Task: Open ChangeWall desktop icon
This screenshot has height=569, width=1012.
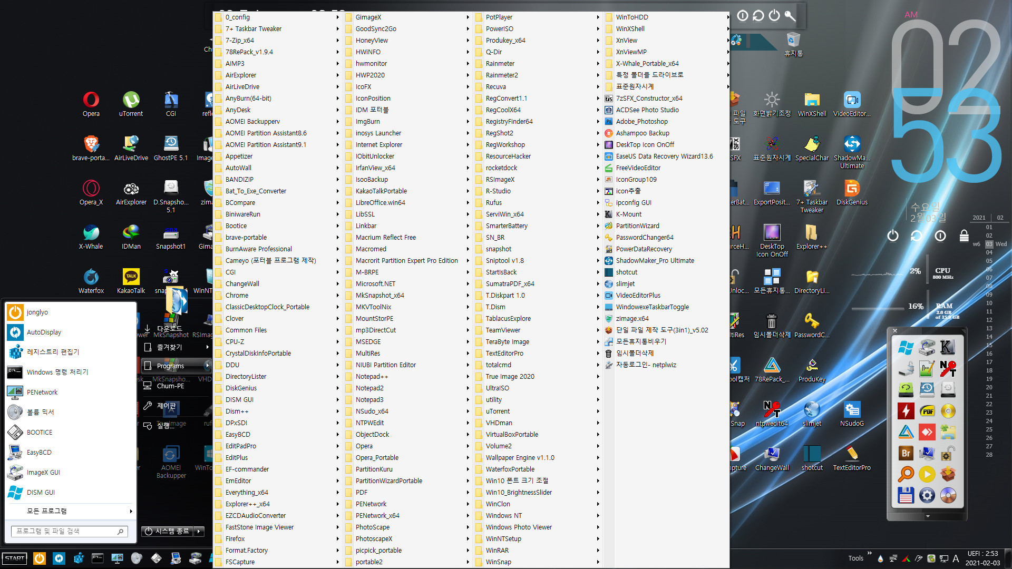Action: 772,458
